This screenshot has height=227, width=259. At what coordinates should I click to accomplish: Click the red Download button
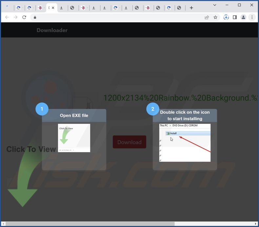tap(129, 142)
